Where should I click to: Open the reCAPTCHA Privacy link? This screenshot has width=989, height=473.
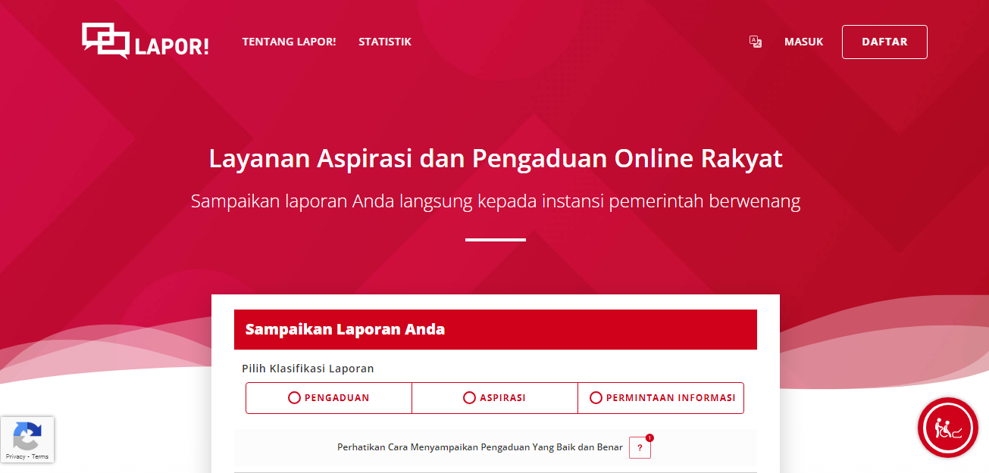point(15,456)
